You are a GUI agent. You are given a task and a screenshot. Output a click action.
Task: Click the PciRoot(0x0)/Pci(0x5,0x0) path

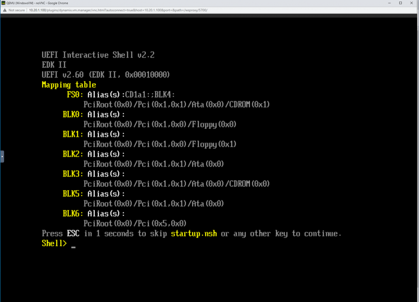[x=135, y=224]
